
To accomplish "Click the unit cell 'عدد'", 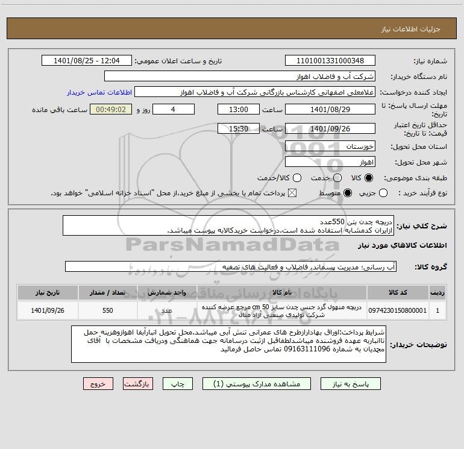I will [x=167, y=310].
